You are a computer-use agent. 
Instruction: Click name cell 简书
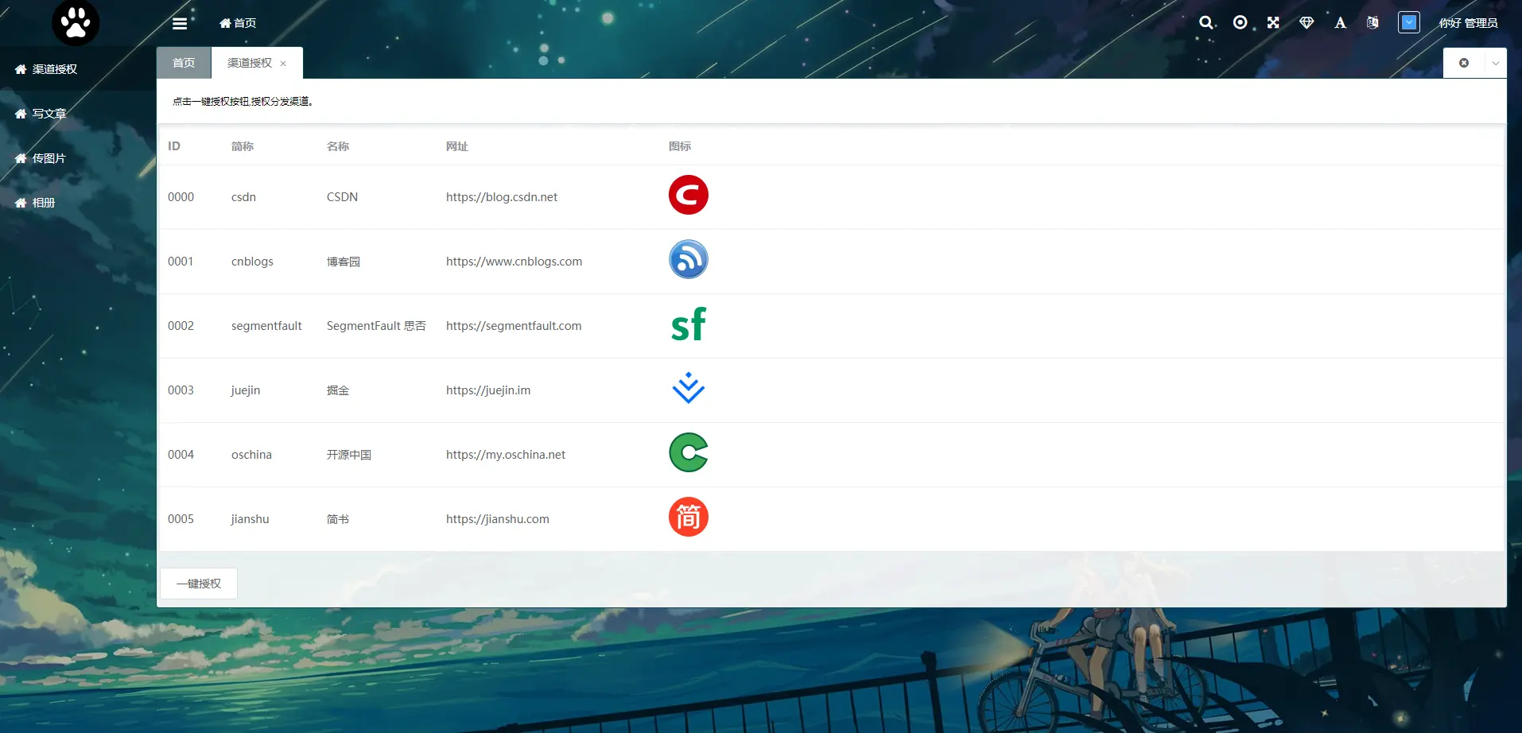coord(338,519)
